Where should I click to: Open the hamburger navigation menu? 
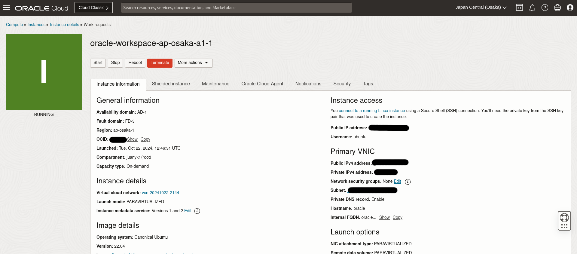(x=6, y=8)
